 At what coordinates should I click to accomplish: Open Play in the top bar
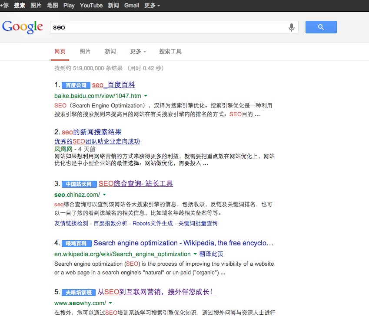69,5
